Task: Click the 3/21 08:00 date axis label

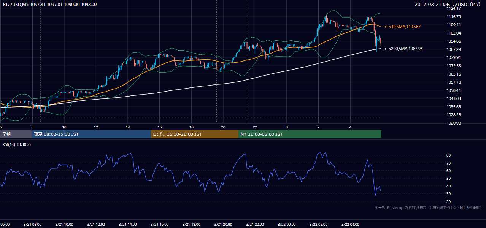Action: (x=33, y=225)
